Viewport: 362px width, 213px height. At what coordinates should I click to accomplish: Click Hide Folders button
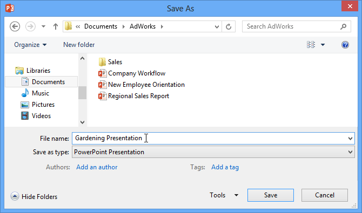click(34, 197)
